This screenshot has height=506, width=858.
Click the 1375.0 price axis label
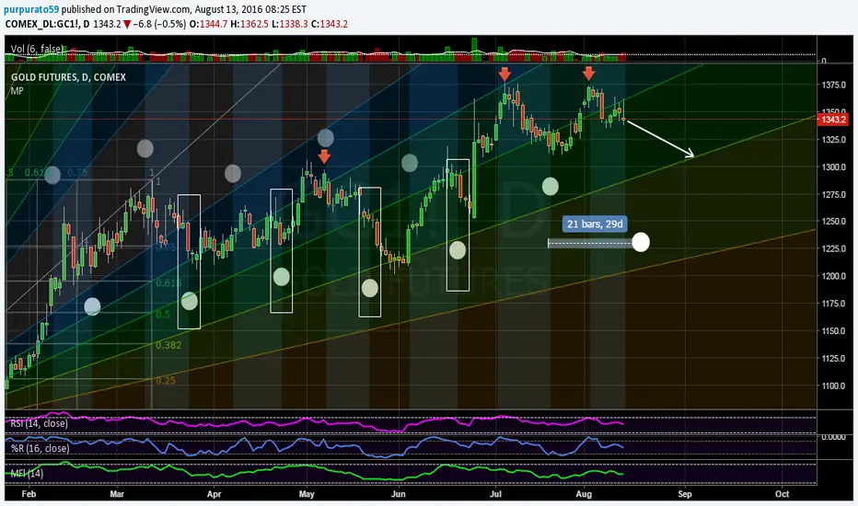pos(833,85)
